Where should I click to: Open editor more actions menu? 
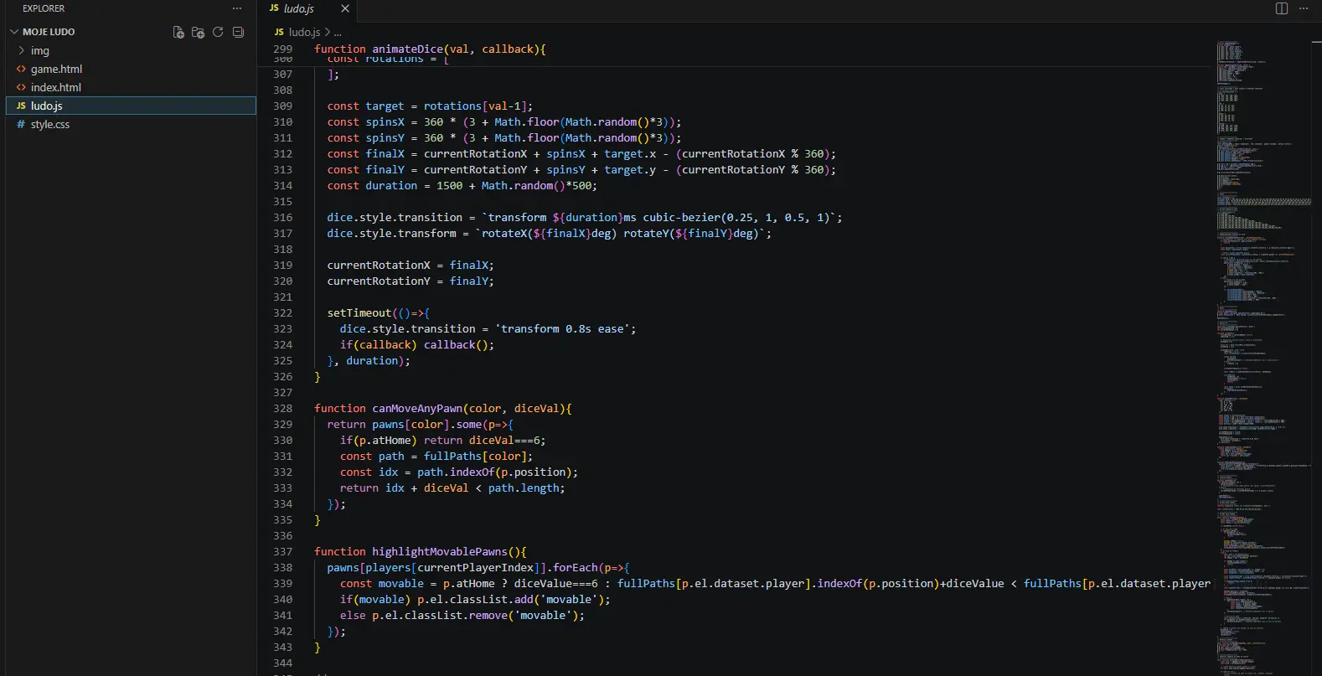pos(1304,8)
